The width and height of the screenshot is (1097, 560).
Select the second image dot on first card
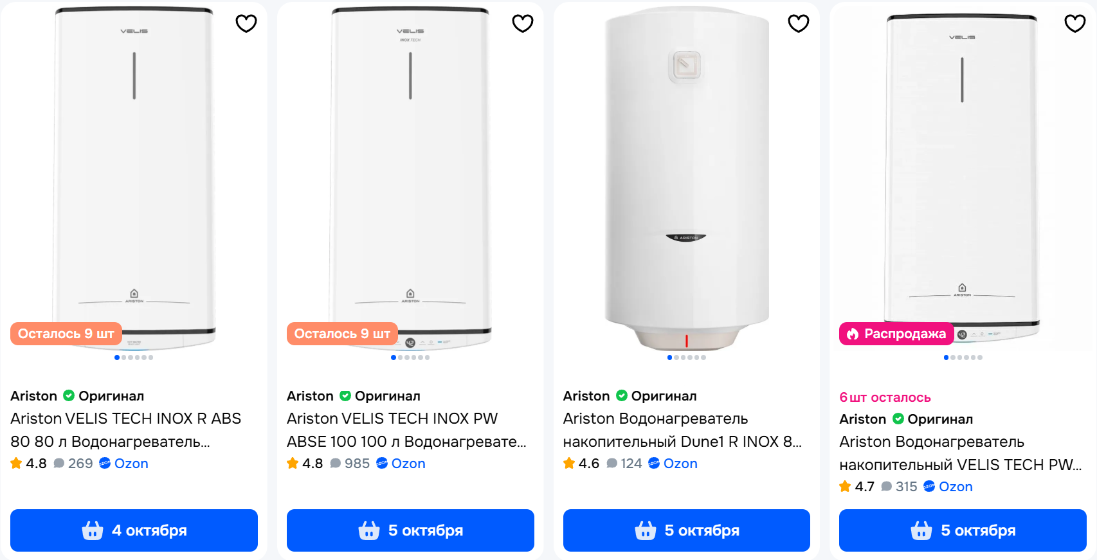click(x=123, y=357)
